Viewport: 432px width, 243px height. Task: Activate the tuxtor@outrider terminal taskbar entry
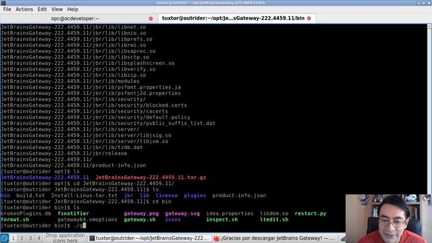coord(150,238)
